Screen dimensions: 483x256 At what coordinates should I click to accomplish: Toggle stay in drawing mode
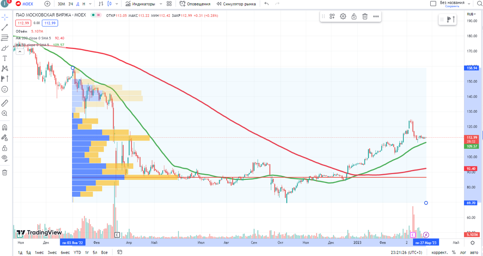[x=5, y=138]
